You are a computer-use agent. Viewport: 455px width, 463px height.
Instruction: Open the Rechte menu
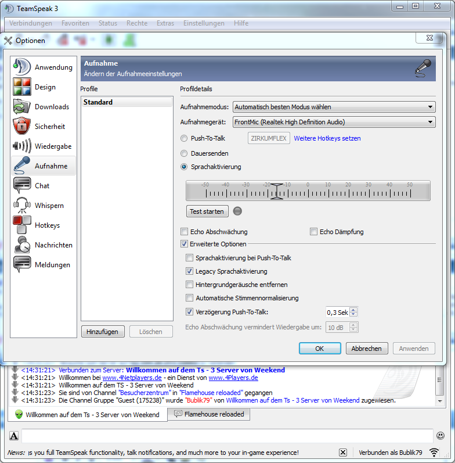coord(137,23)
